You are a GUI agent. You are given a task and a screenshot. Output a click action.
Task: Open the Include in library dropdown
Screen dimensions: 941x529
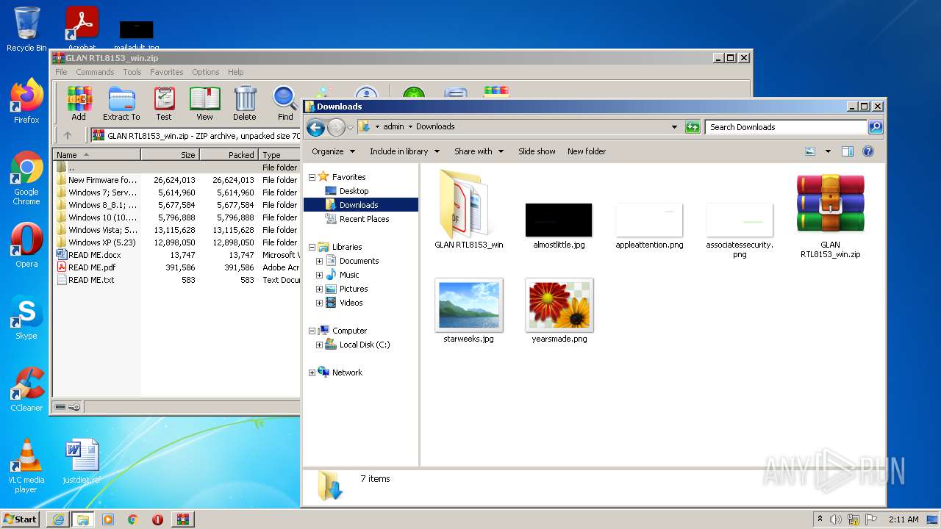[404, 151]
